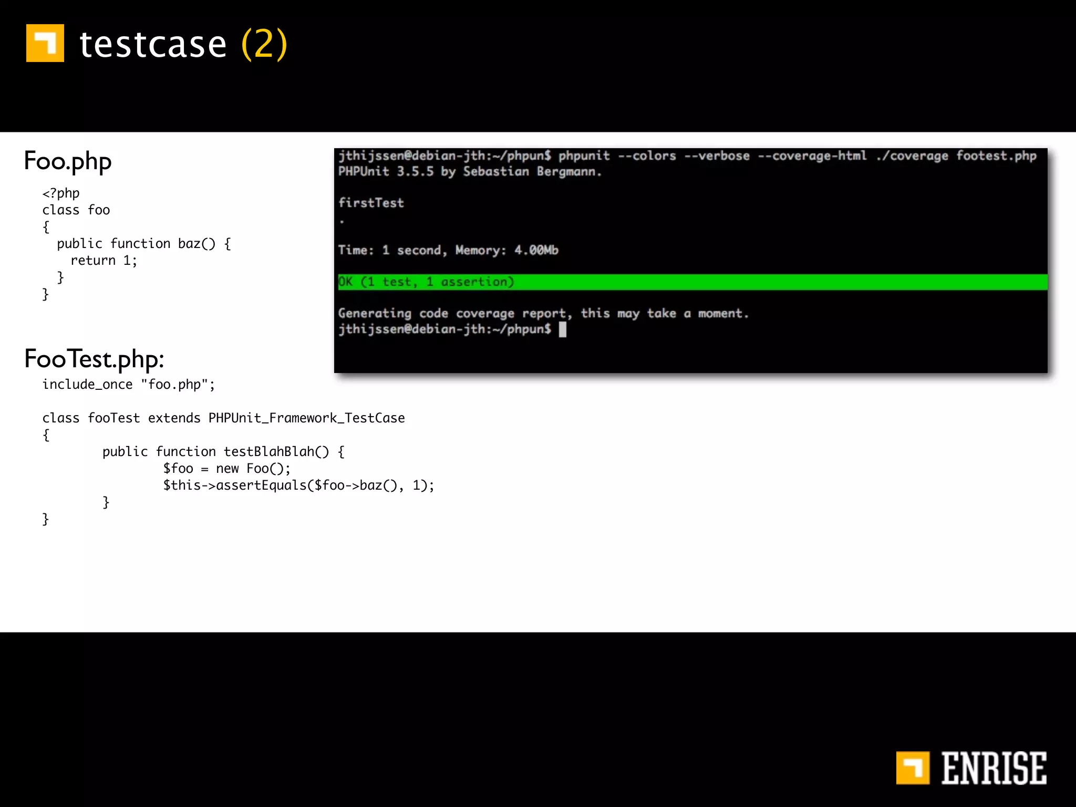Screen dimensions: 1076x807
Task: Click the '$foo = new Foo();' line
Action: (226, 469)
